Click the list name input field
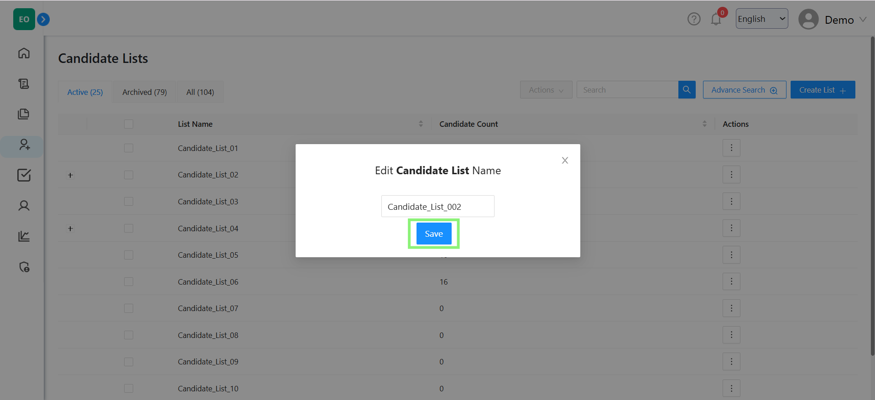875x400 pixels. (437, 207)
